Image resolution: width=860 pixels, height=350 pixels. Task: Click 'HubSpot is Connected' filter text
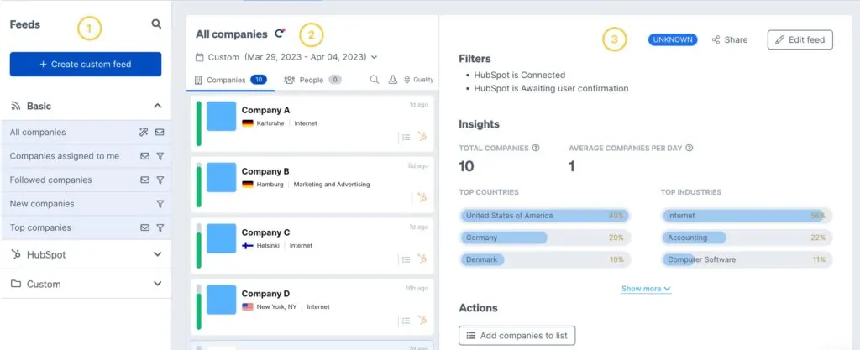point(519,75)
